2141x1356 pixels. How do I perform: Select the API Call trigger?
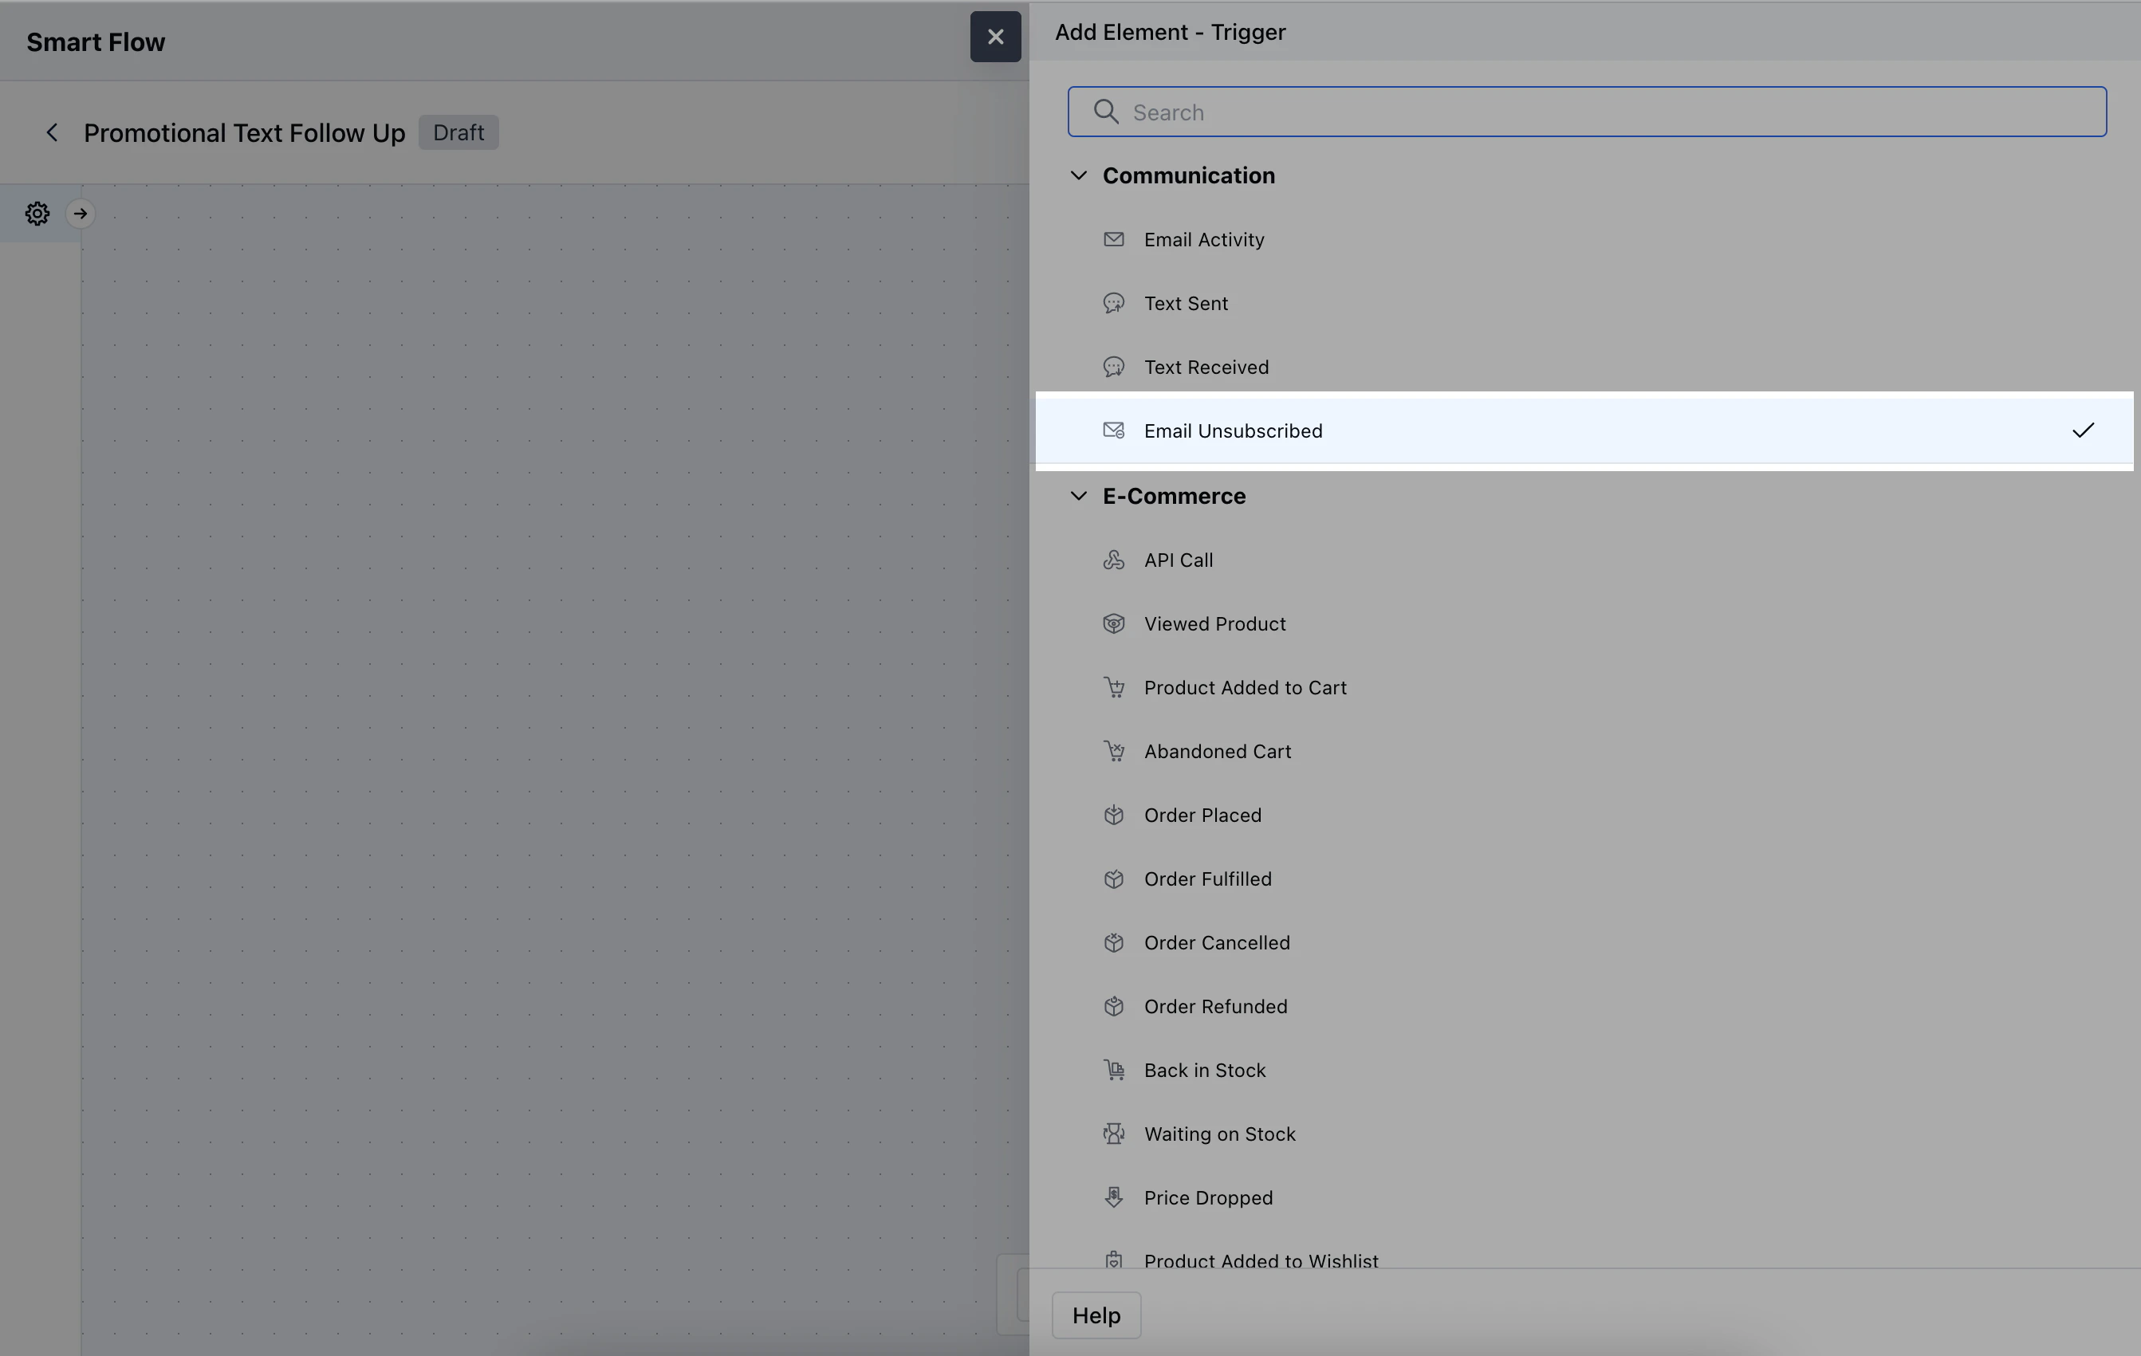click(x=1584, y=560)
